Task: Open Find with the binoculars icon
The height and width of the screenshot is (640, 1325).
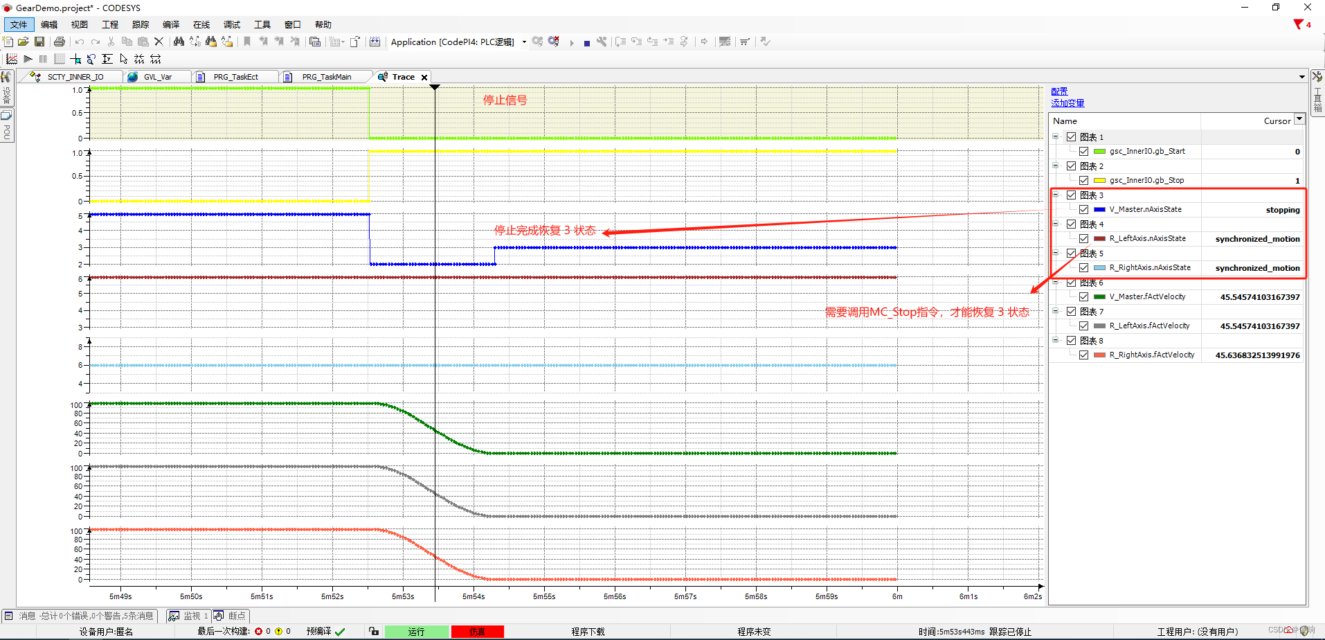Action: 179,42
